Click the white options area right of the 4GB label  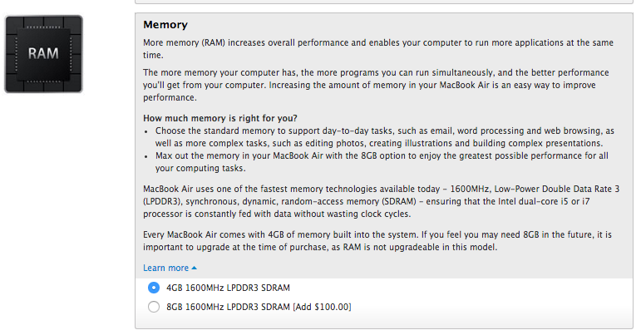(x=457, y=288)
